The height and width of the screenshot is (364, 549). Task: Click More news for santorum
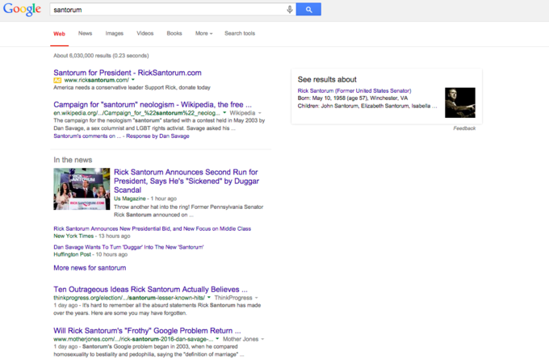[90, 268]
